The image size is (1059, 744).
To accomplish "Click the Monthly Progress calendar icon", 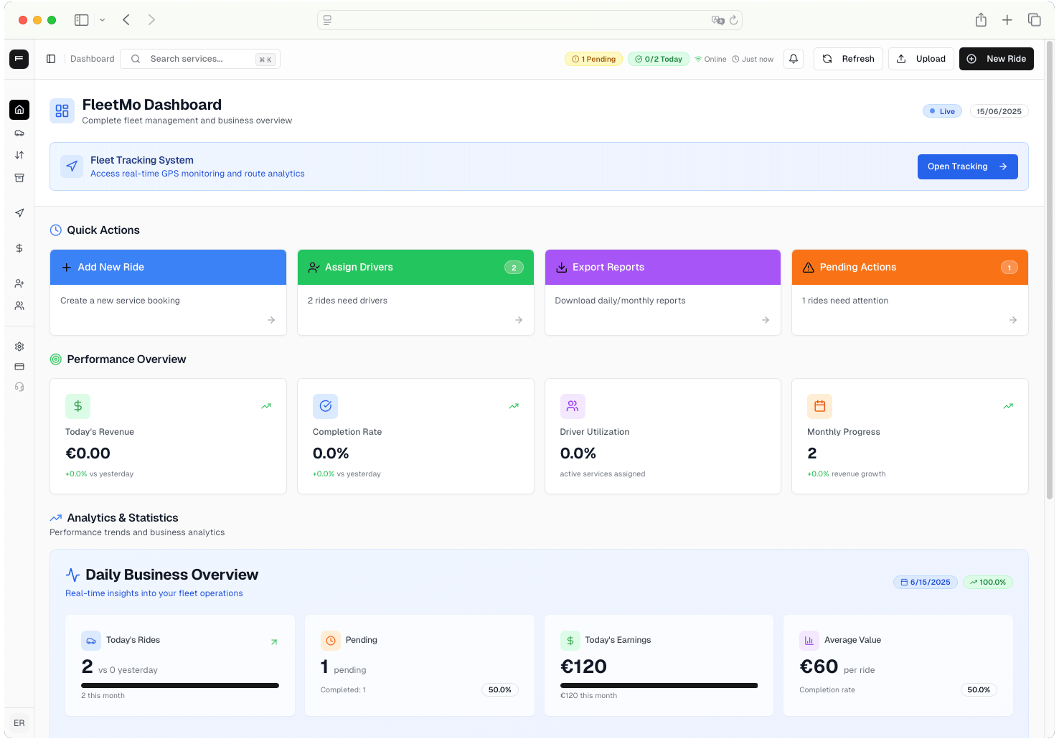I will pyautogui.click(x=820, y=406).
